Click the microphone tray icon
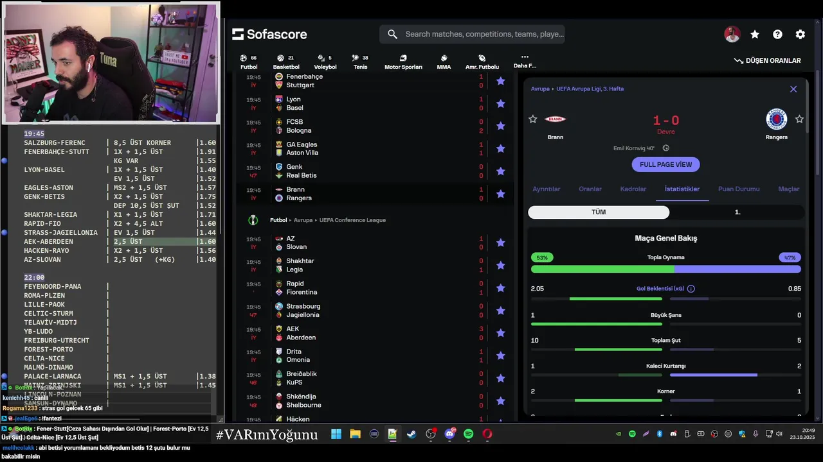Screen dimensions: 823x462 (755, 434)
